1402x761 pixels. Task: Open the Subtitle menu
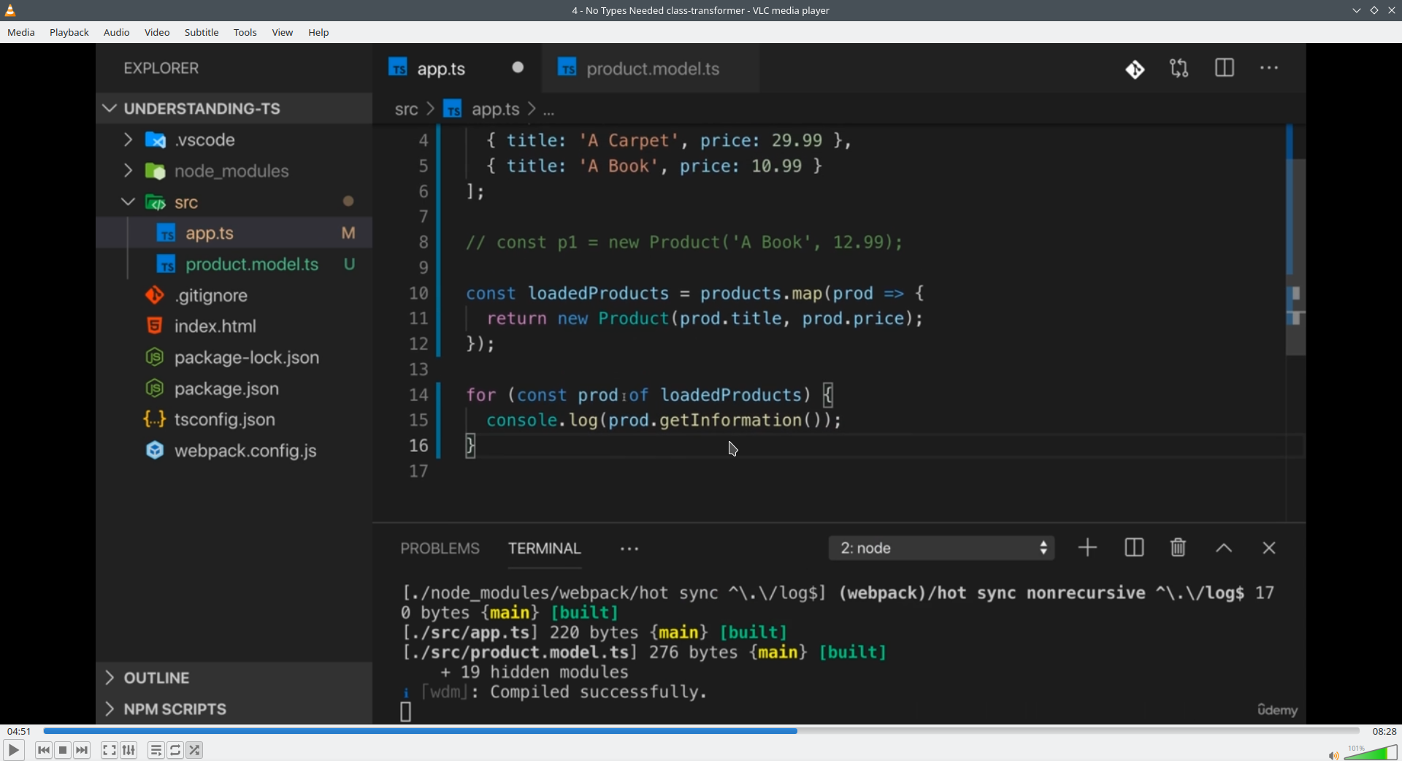[x=202, y=33]
